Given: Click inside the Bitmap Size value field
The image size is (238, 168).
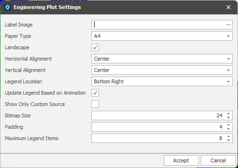Looking at the screenshot, I should click(159, 115).
